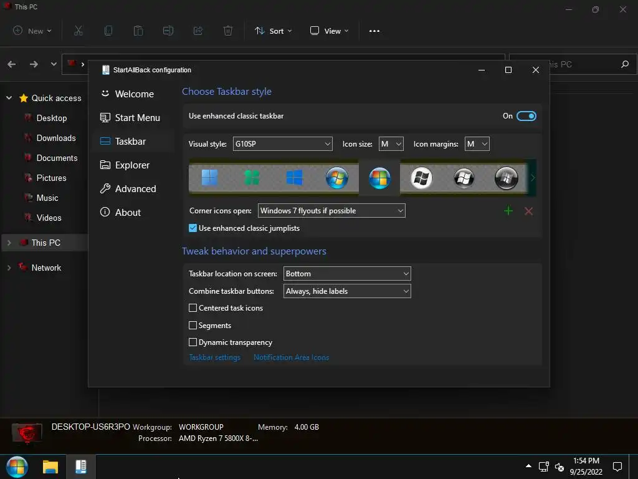Screen dimensions: 638x479
Task: Add a custom start button with green plus
Action: click(x=508, y=211)
